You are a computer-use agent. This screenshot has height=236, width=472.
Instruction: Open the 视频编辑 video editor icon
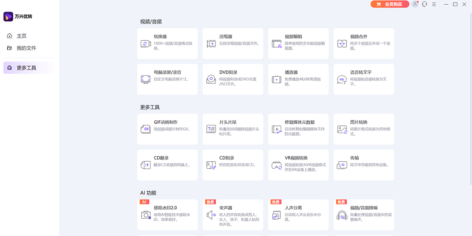(277, 44)
